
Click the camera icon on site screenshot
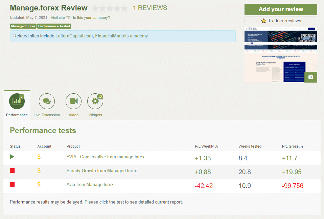coord(311,77)
